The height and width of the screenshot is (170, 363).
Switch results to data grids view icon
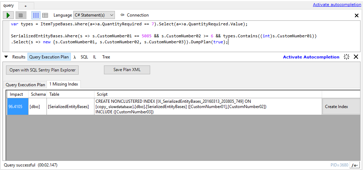[45, 15]
